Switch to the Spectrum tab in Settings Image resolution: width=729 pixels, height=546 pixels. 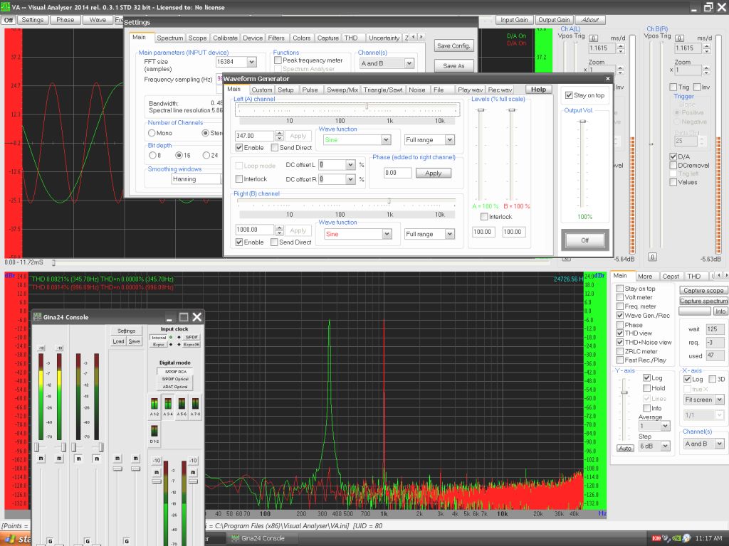pyautogui.click(x=169, y=38)
